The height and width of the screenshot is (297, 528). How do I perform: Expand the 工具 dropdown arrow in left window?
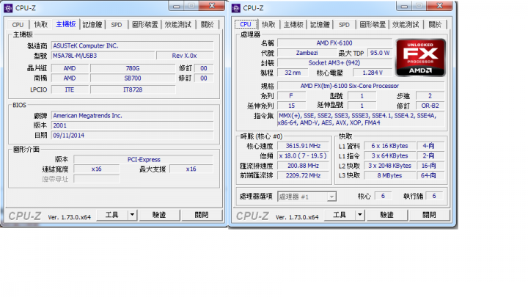[x=132, y=215]
